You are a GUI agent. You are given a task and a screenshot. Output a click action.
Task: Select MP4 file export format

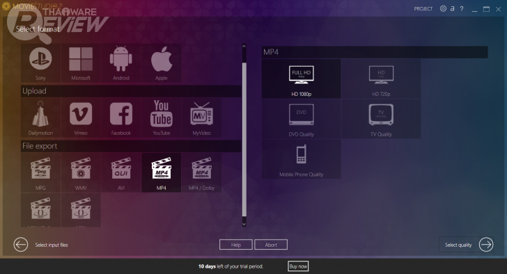(162, 172)
